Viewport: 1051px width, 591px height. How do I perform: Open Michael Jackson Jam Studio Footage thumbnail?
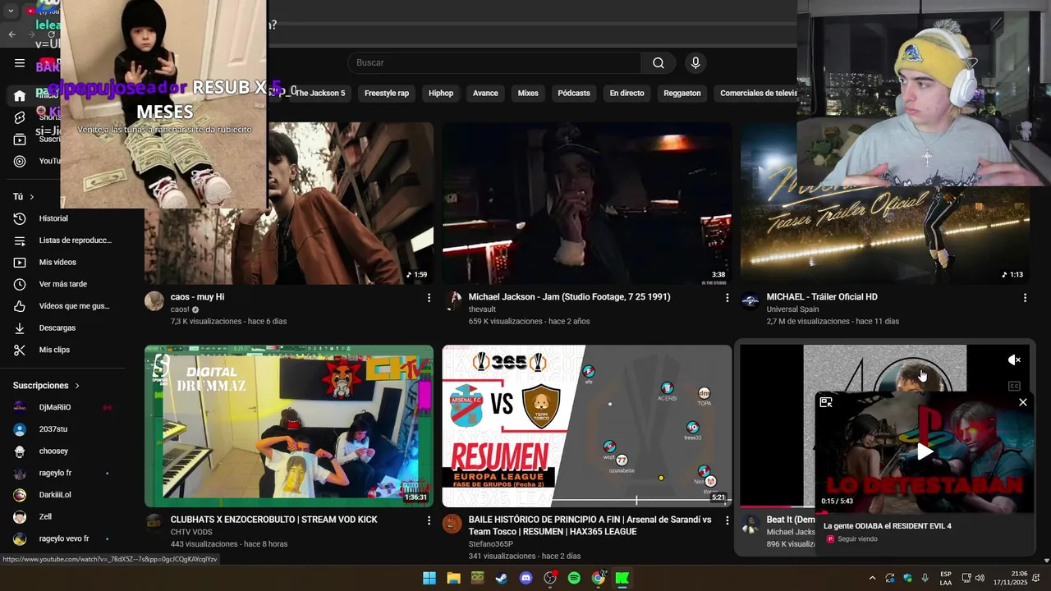click(587, 204)
